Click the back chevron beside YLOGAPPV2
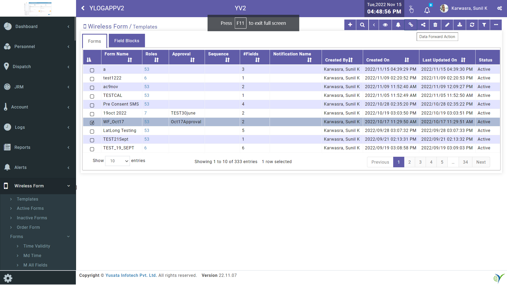507x285 pixels. (x=83, y=8)
